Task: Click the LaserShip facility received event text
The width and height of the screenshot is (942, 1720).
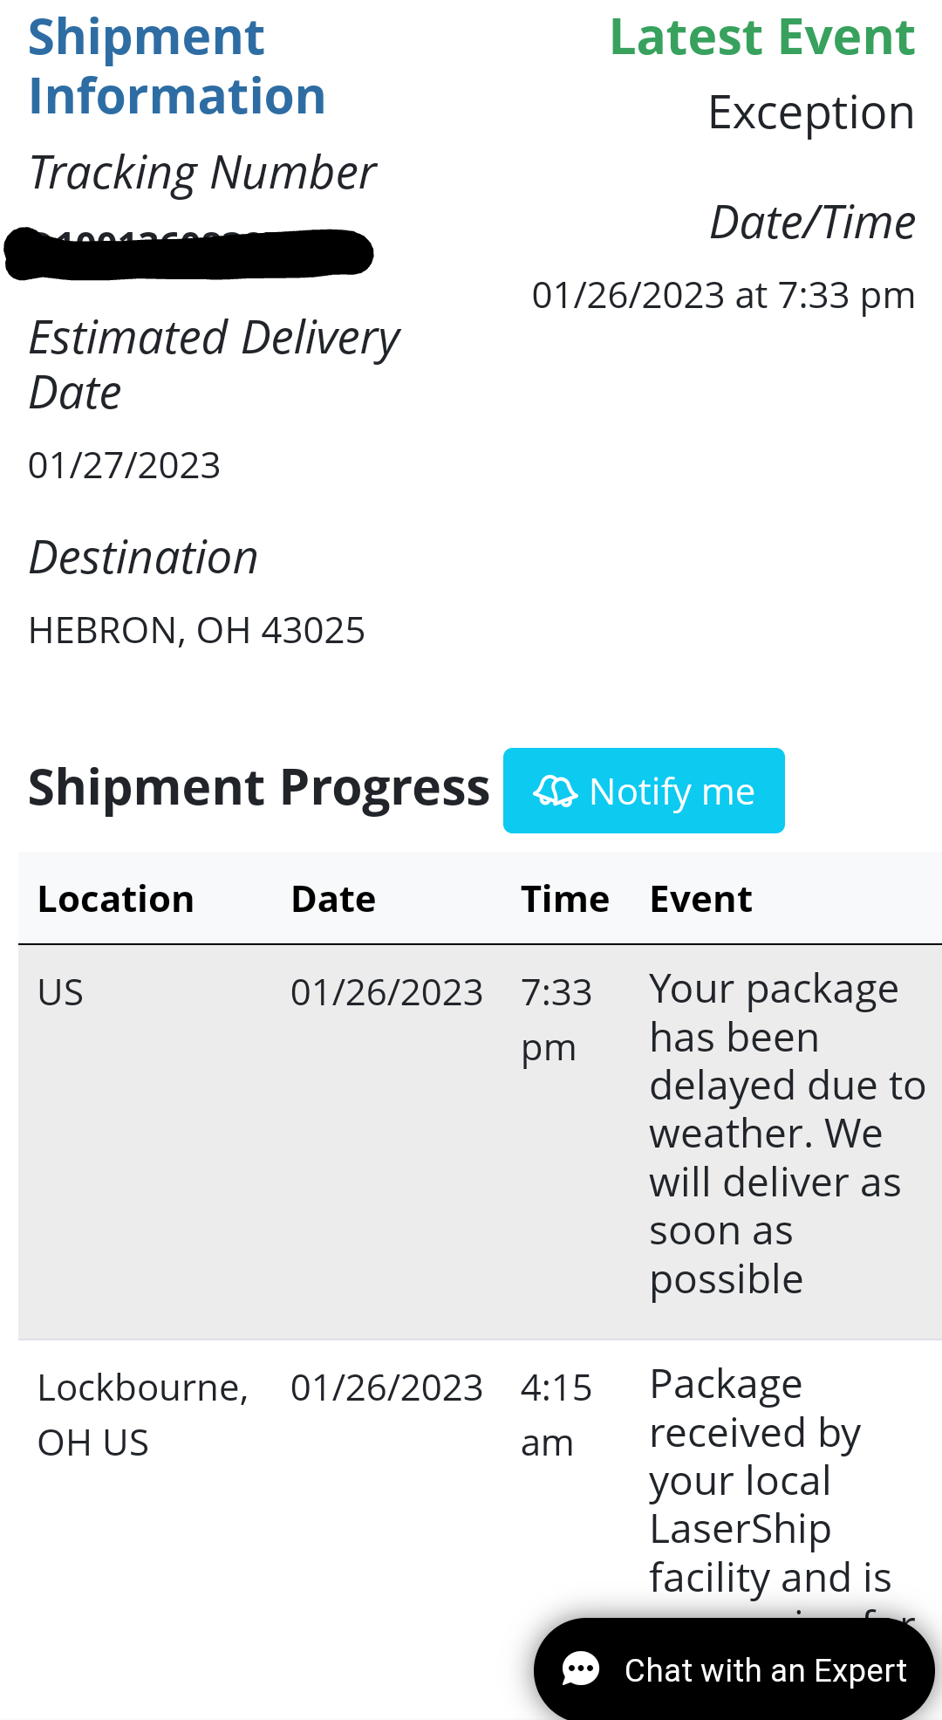Action: (x=768, y=1481)
